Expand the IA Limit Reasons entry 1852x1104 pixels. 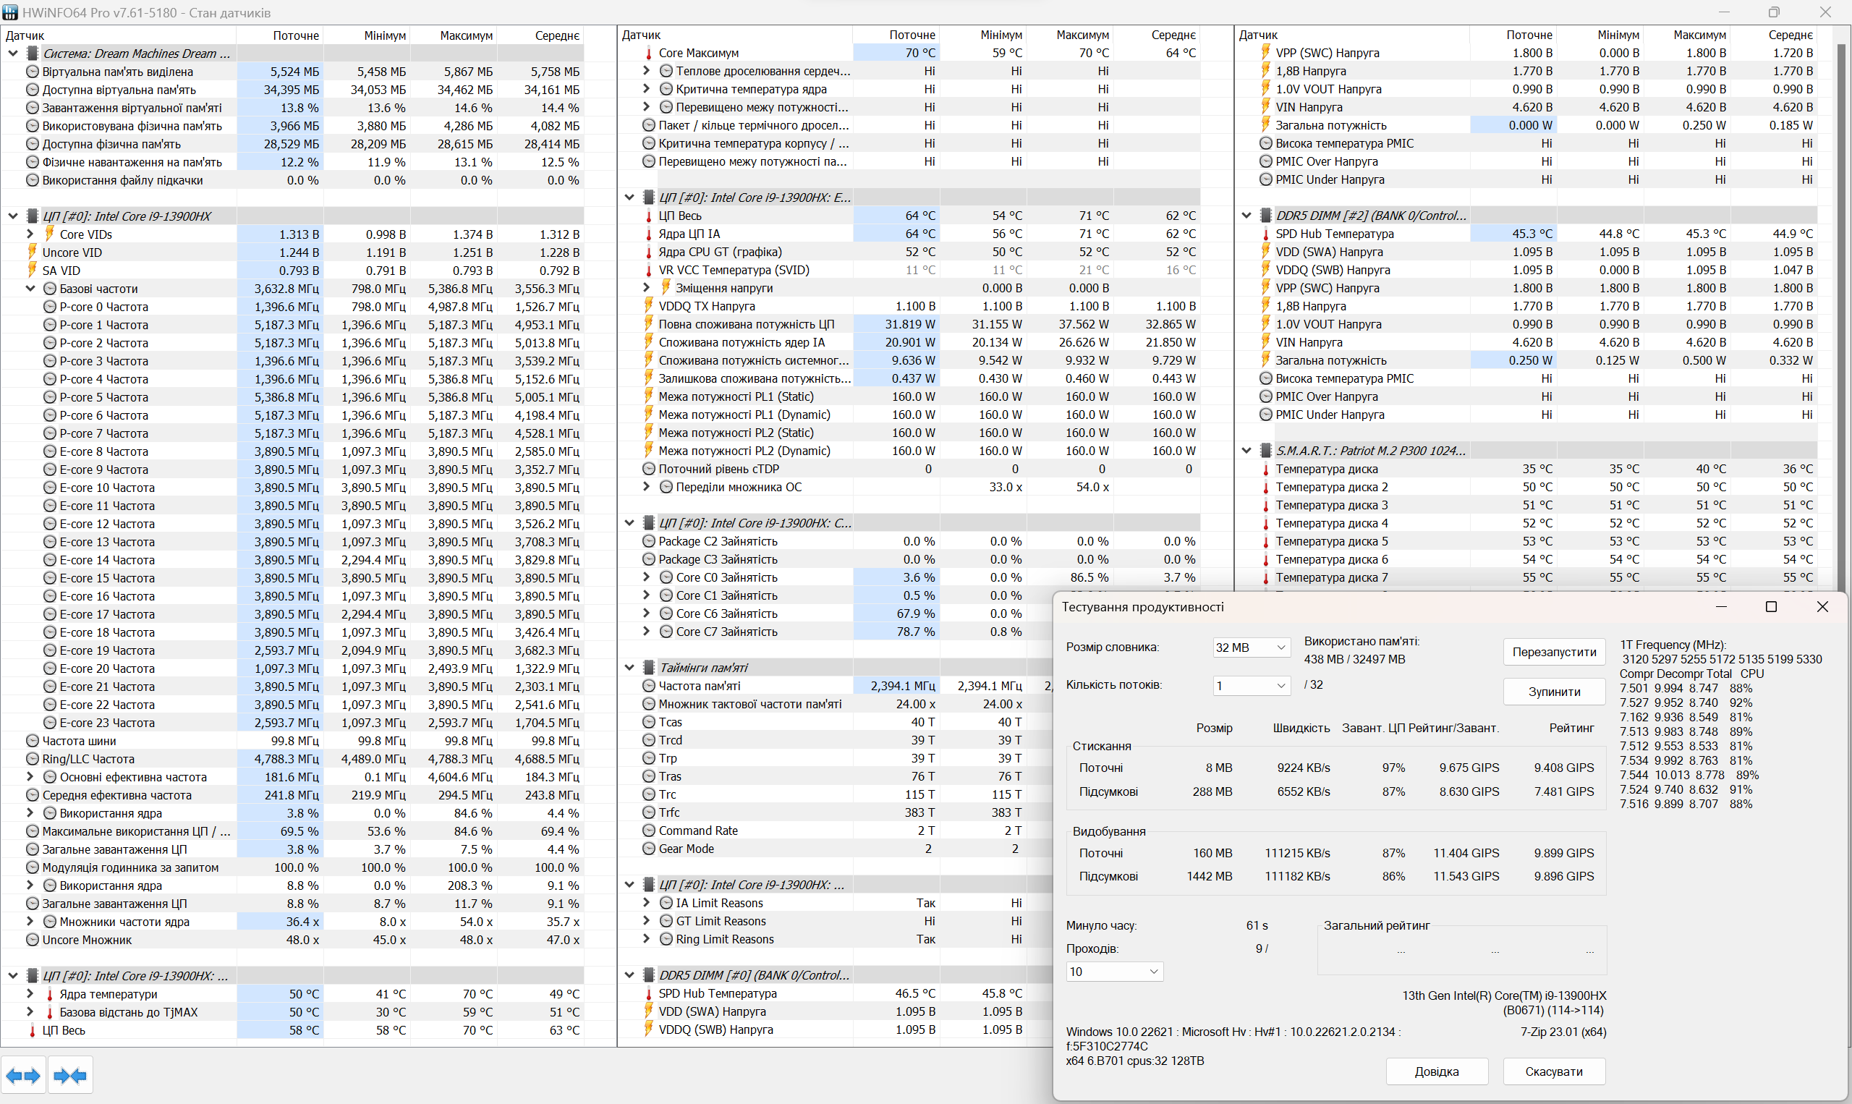(646, 903)
